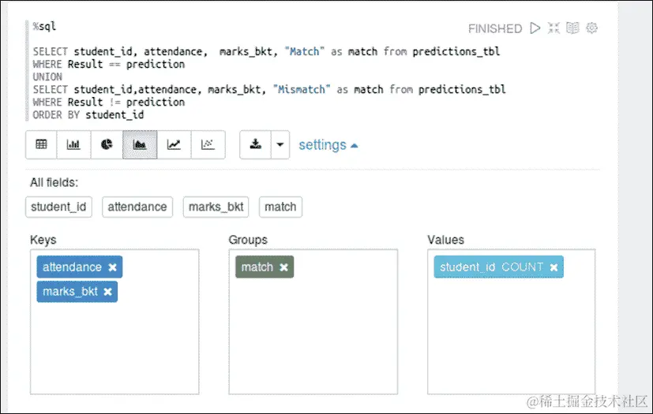Pick the match field under All fields

(280, 207)
